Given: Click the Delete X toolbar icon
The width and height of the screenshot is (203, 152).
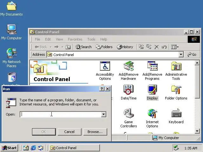Looking at the screenshot, I should tap(156, 47).
